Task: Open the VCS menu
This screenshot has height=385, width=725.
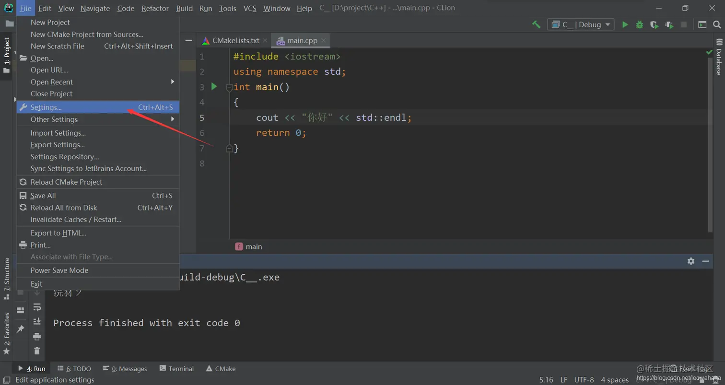Action: point(250,8)
